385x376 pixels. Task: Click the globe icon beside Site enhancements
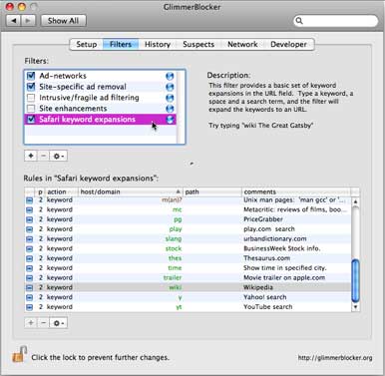(170, 109)
